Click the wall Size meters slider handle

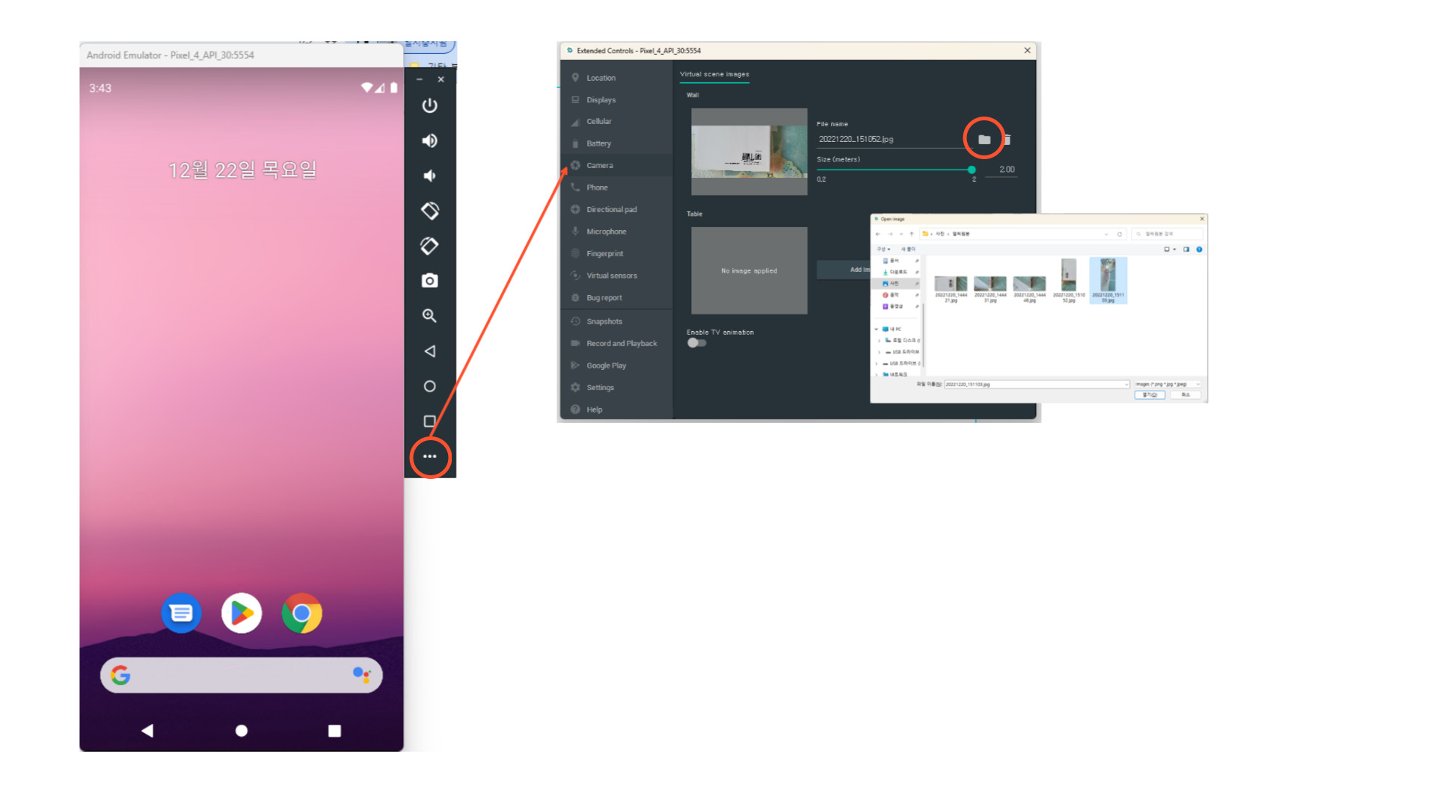pos(972,170)
